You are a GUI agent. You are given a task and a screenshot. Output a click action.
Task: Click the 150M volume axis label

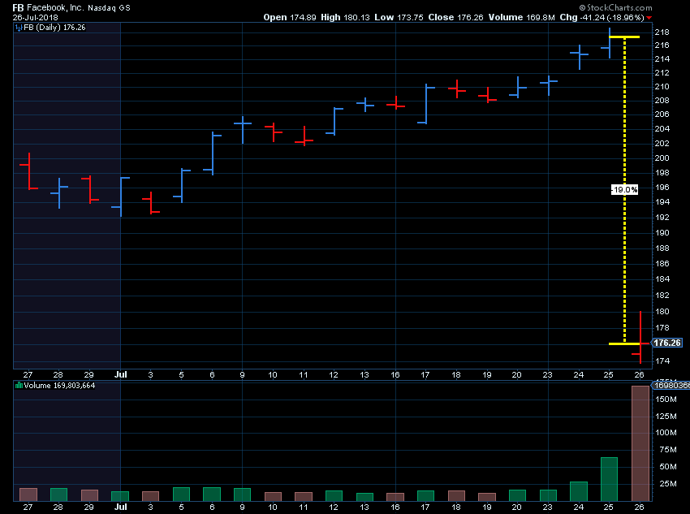pyautogui.click(x=666, y=400)
